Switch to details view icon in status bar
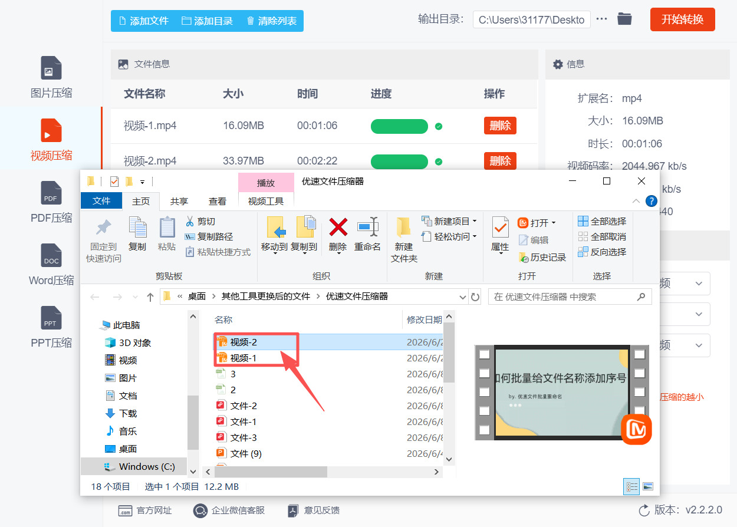Image resolution: width=737 pixels, height=527 pixels. point(632,486)
